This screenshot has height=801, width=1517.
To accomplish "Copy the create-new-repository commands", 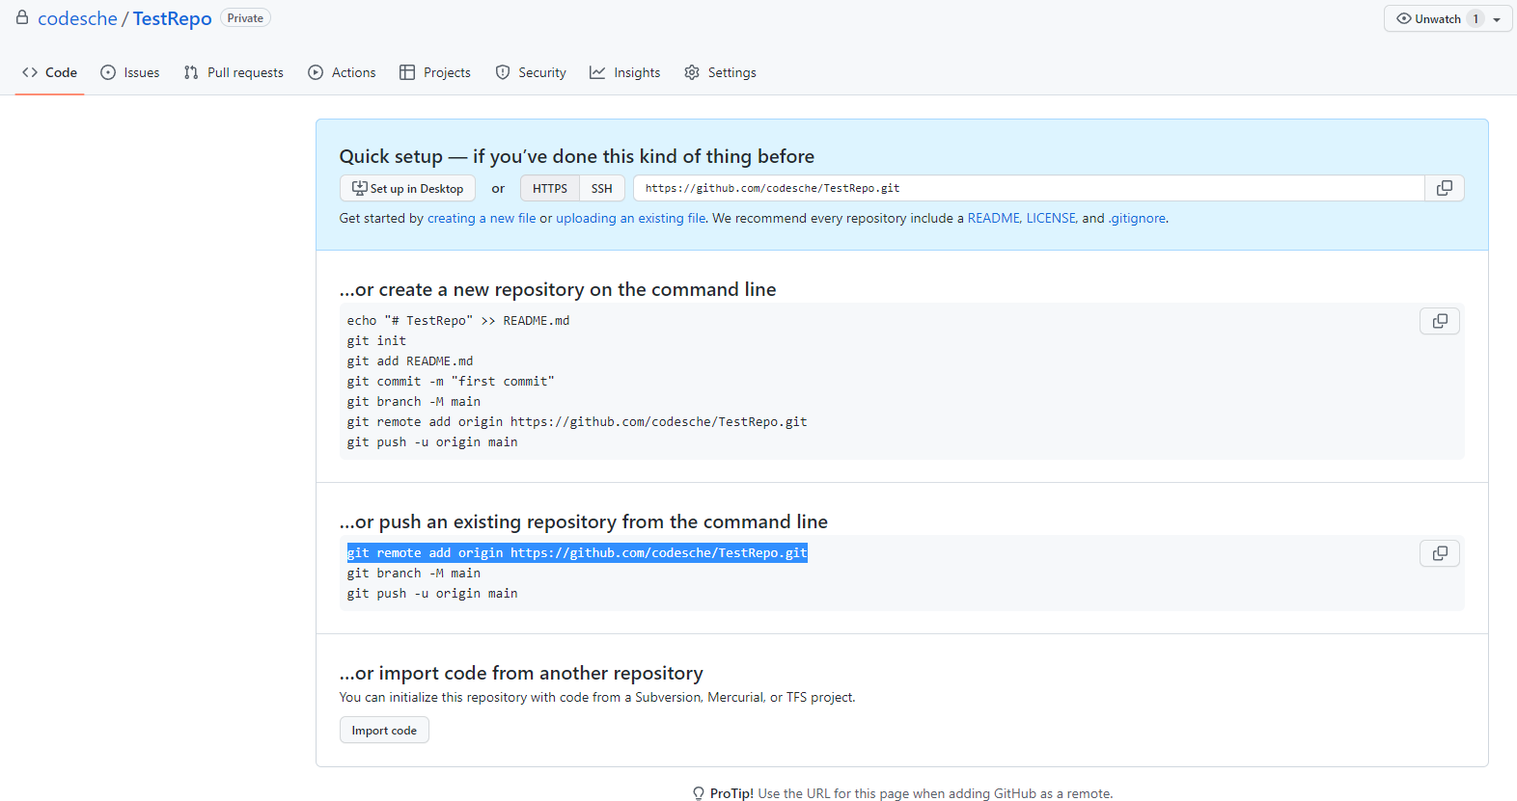I will [x=1439, y=321].
